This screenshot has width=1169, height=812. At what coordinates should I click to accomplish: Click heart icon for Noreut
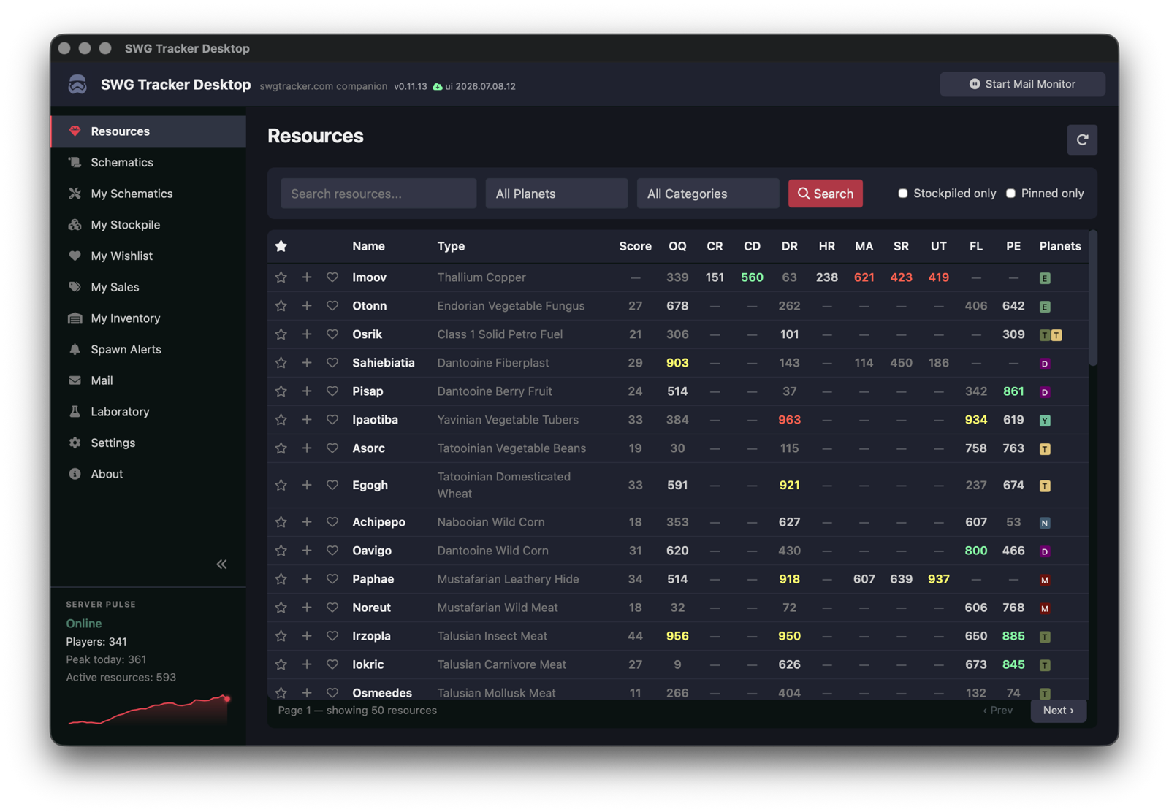(x=332, y=608)
